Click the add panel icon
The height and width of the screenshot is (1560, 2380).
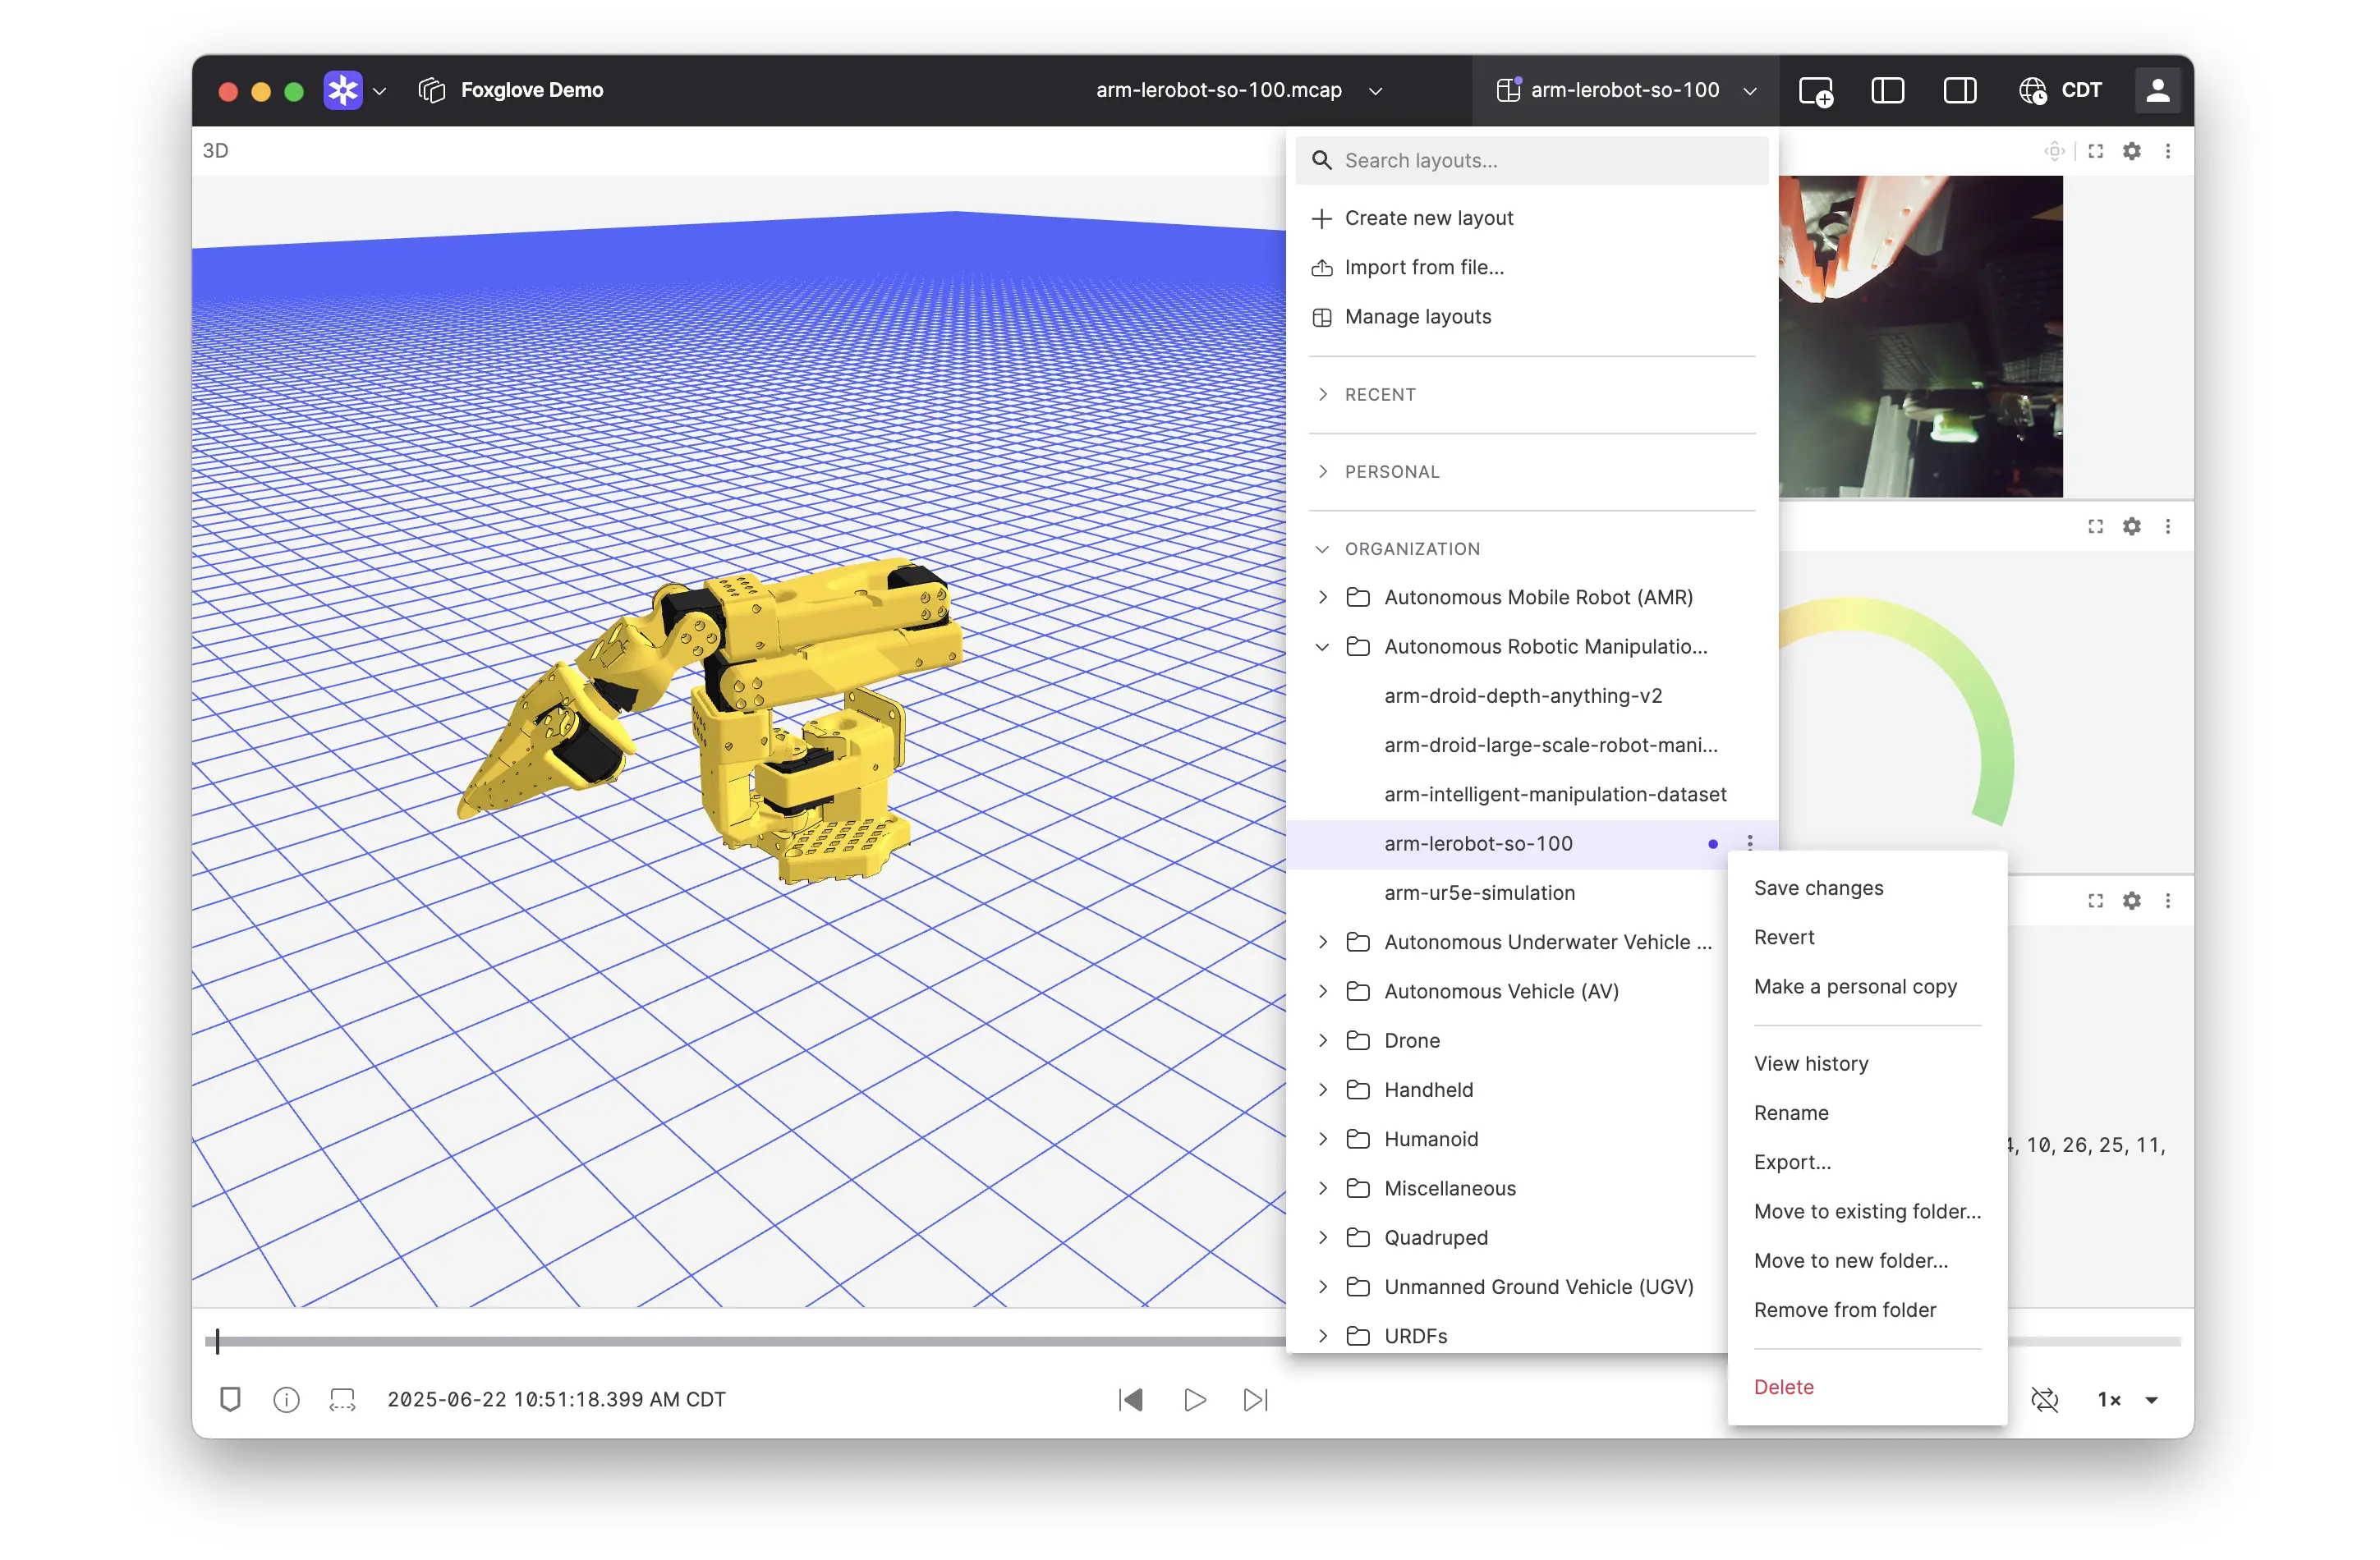(1815, 91)
